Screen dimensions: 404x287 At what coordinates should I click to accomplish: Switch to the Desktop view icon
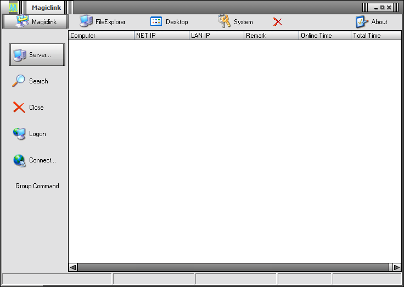[156, 21]
